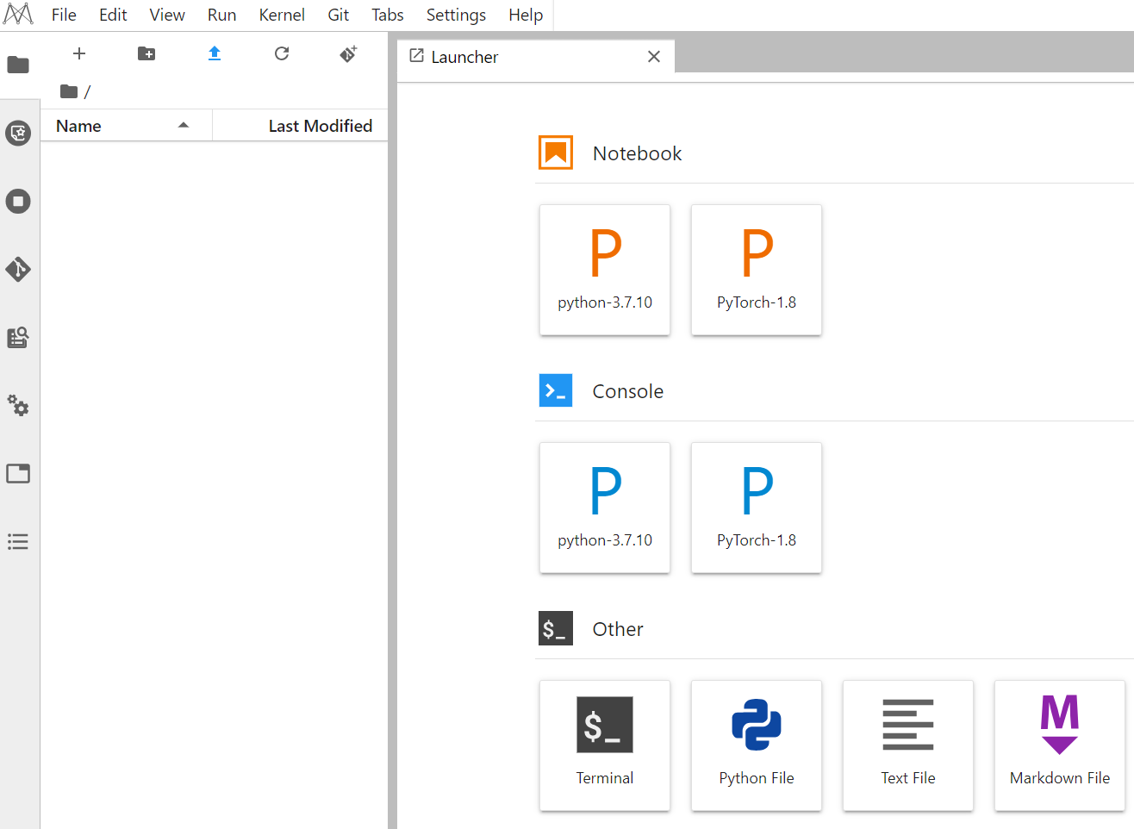Open the View menu
This screenshot has height=829, width=1134.
coord(167,15)
